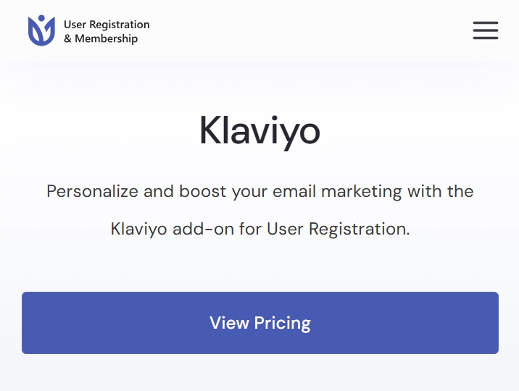519x391 pixels.
Task: Click the '& Membership' logo text line
Action: pos(101,38)
